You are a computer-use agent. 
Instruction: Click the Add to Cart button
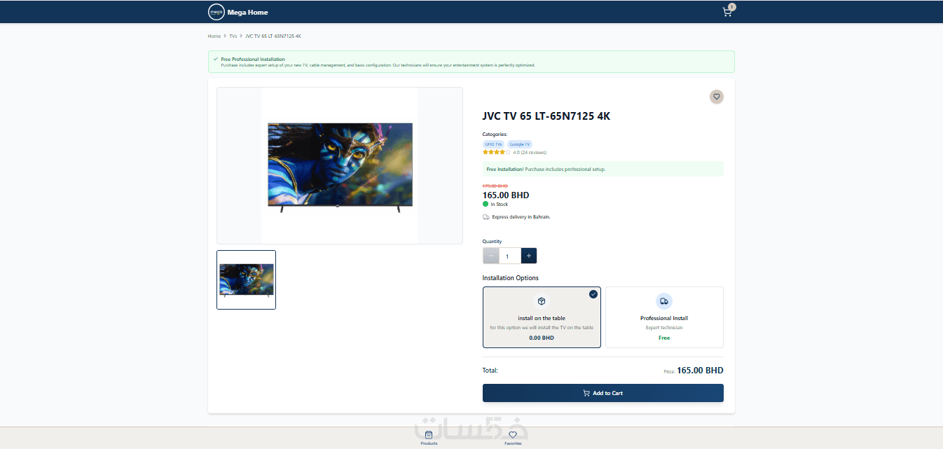click(x=603, y=393)
